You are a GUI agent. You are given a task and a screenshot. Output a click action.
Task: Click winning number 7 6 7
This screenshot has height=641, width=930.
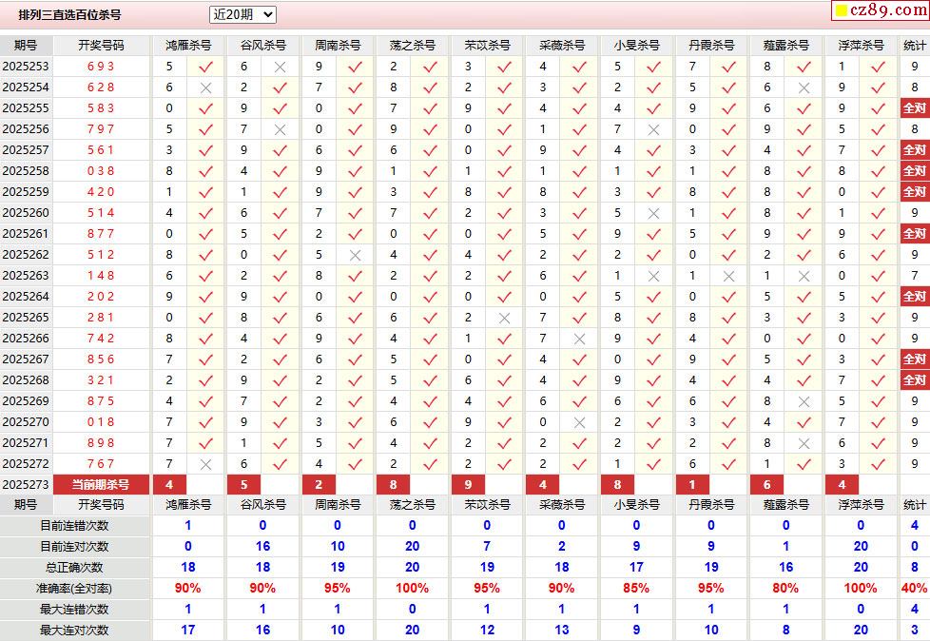(101, 464)
